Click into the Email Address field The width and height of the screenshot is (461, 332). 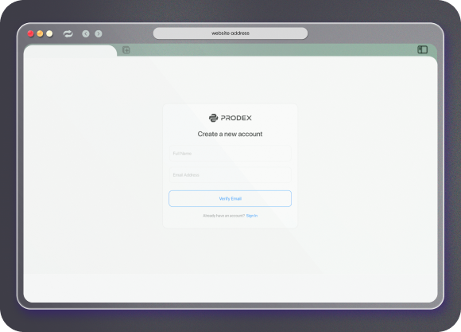tap(230, 175)
